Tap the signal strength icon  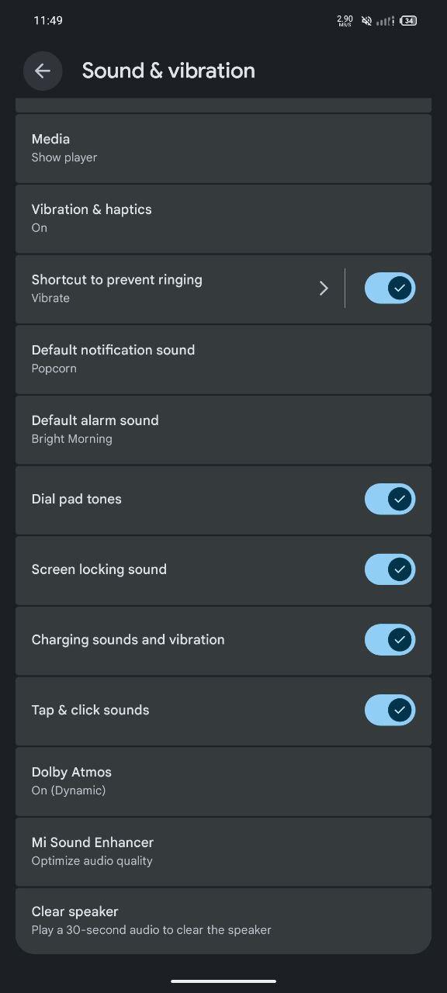[385, 21]
